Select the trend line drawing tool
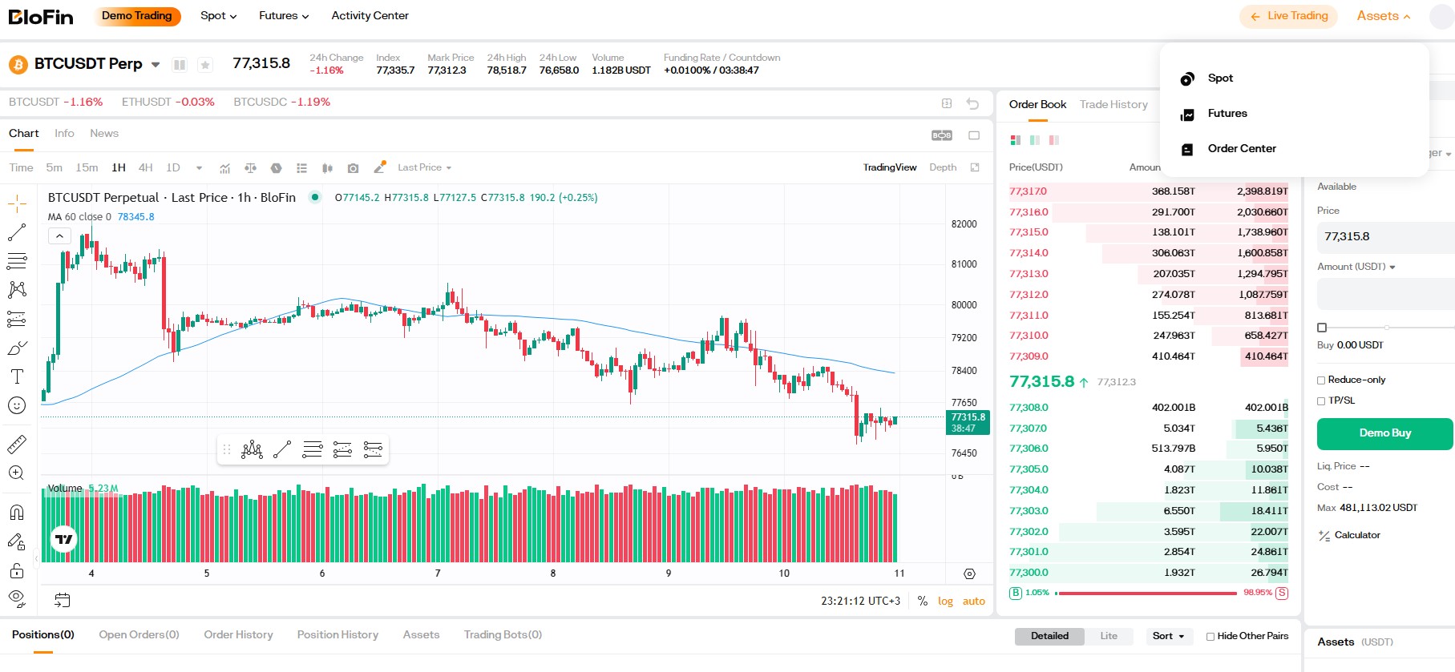 17,232
